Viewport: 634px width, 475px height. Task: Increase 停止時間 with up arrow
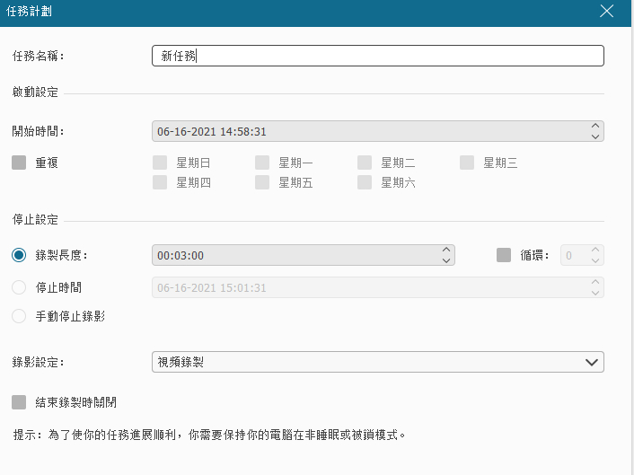click(595, 282)
